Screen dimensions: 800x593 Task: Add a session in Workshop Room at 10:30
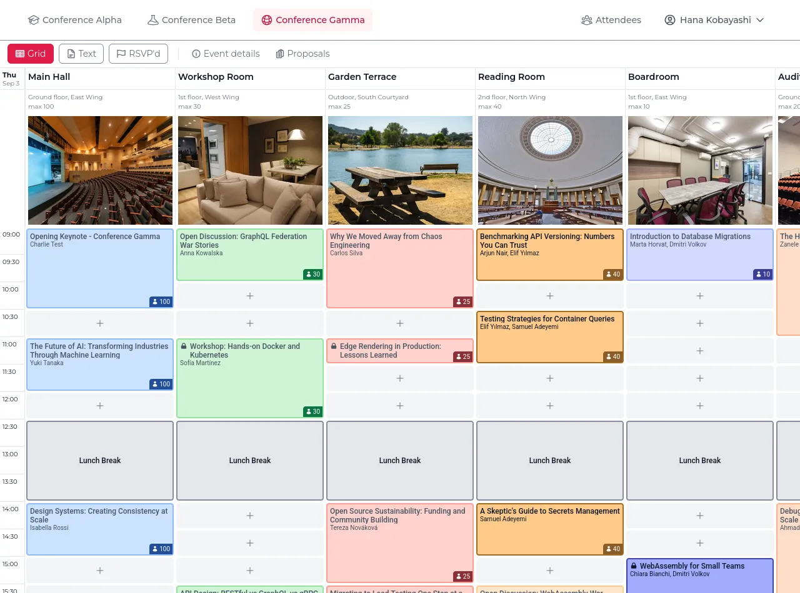coord(250,323)
